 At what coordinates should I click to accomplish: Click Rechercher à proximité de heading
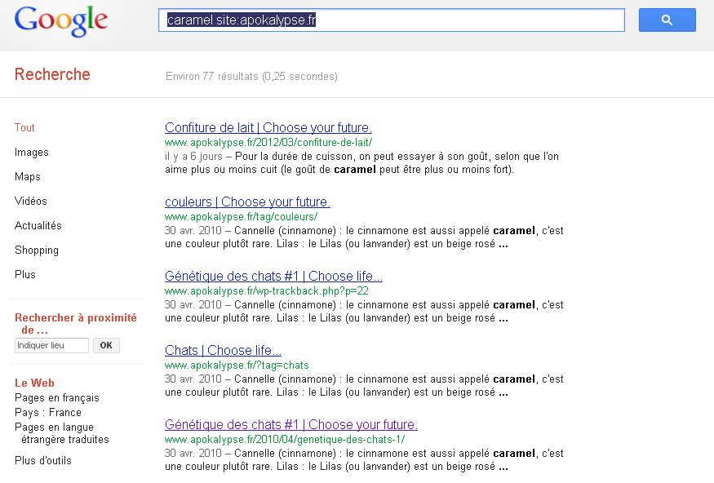[76, 324]
